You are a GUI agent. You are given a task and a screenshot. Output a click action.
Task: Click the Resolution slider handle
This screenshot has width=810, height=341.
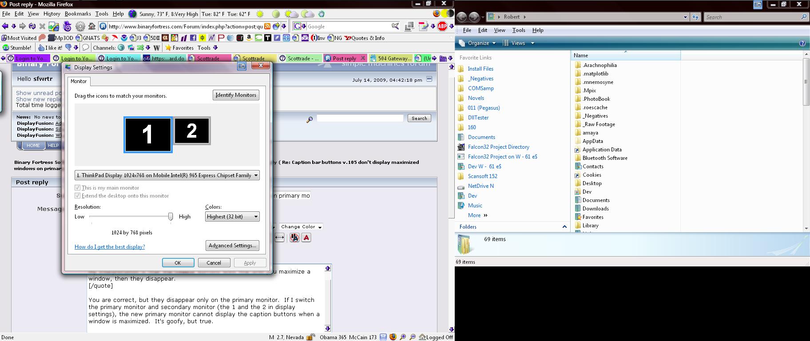click(170, 217)
